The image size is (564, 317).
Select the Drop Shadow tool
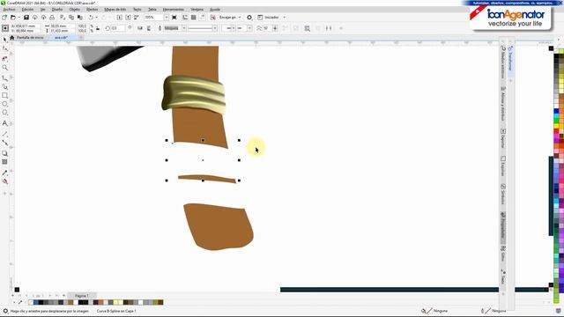tap(4, 153)
